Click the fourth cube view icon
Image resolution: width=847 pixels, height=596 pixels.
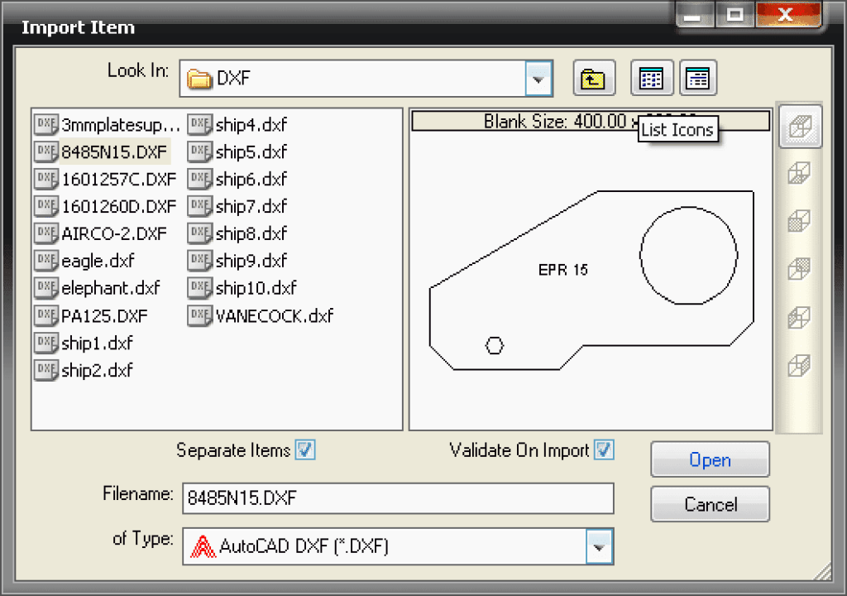800,269
